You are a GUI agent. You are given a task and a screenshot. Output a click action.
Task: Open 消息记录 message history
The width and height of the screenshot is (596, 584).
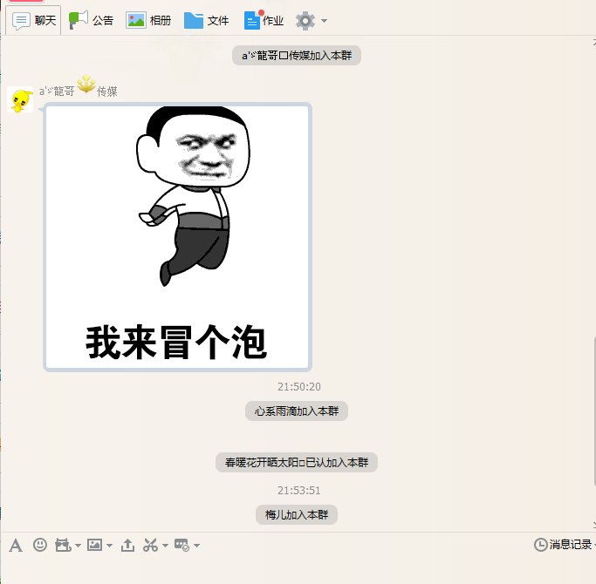click(564, 545)
